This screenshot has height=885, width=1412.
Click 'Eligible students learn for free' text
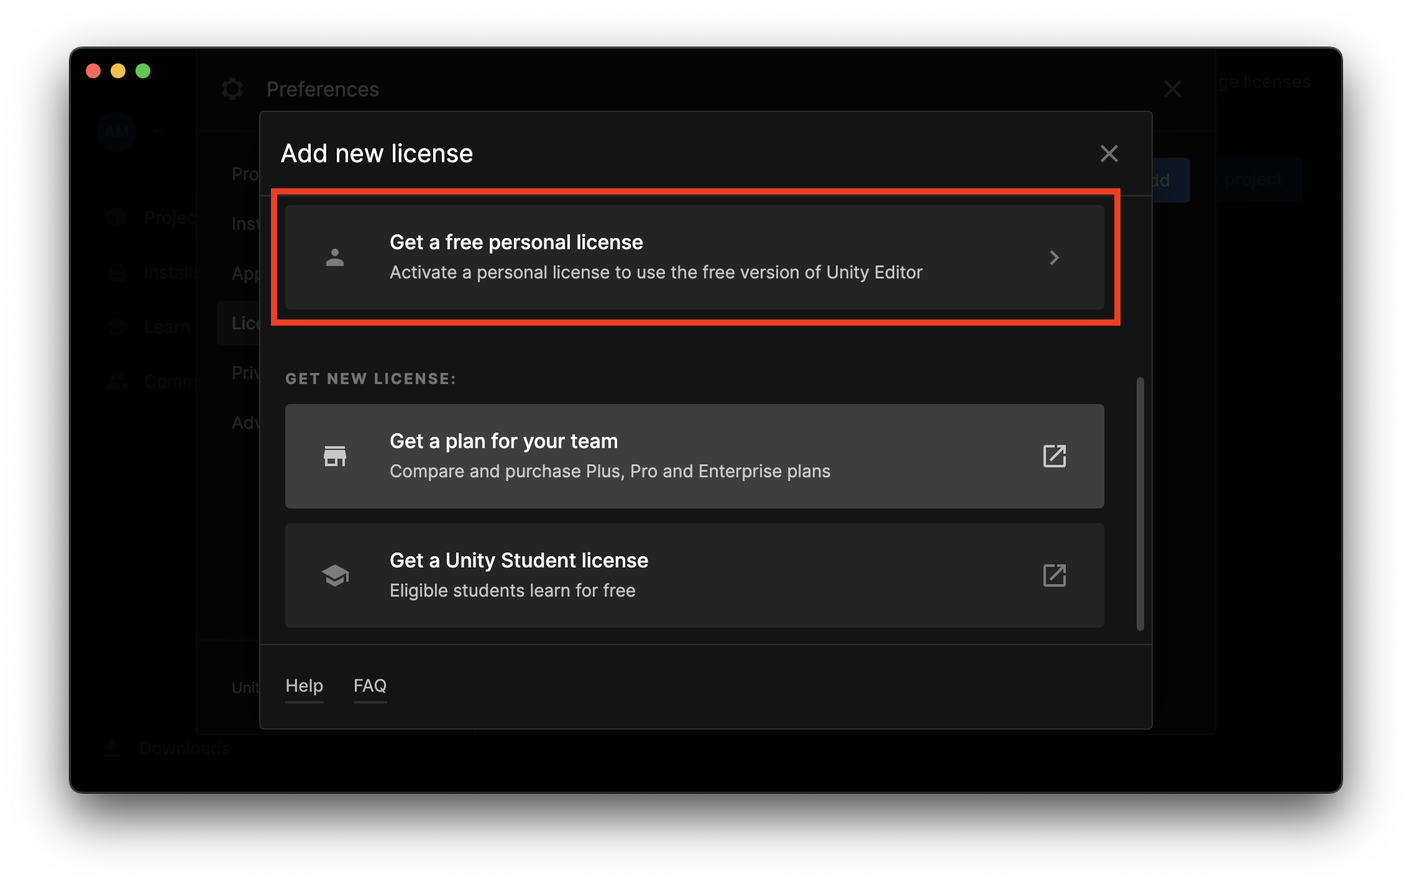pyautogui.click(x=512, y=590)
